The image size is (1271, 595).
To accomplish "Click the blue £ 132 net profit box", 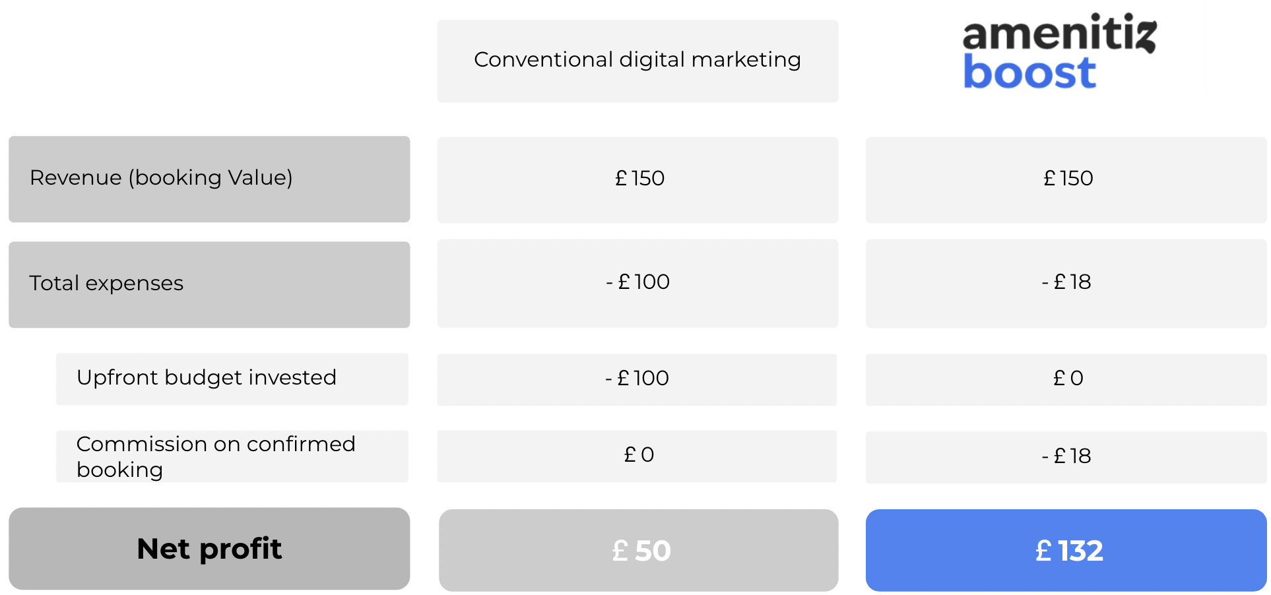I will 1066,550.
